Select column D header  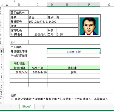click(x=52, y=5)
